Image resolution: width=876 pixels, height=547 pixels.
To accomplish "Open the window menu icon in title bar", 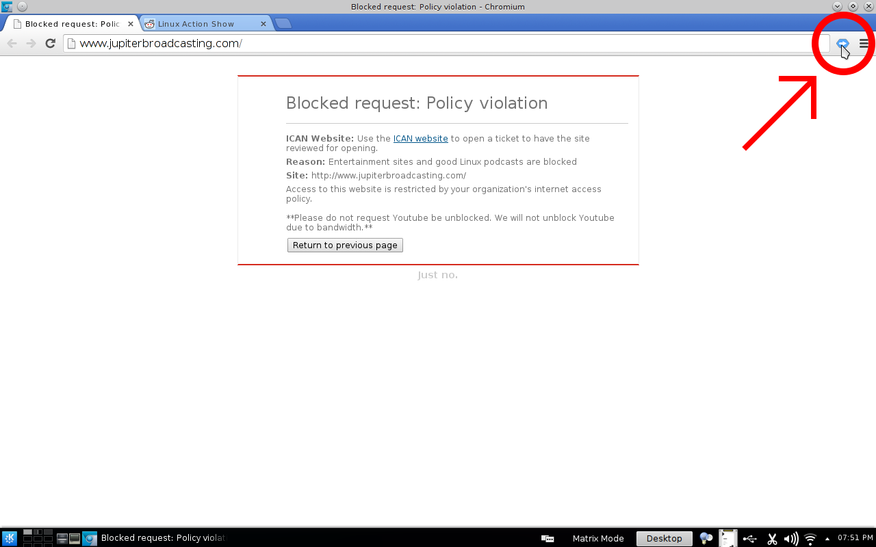I will (7, 7).
